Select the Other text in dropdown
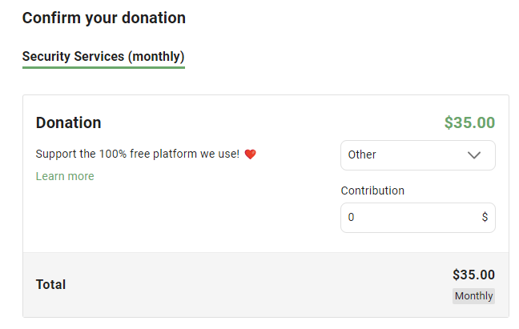Screen dimensions: 519x329 362,154
